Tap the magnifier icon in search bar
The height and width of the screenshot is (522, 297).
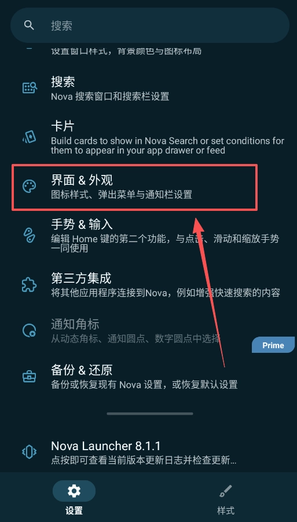(x=30, y=25)
